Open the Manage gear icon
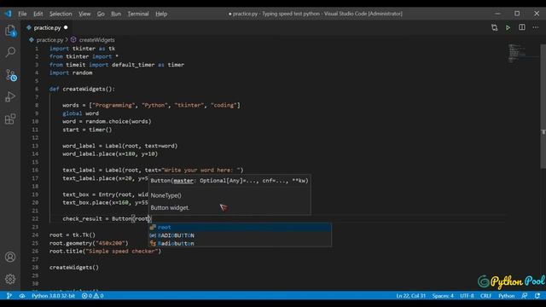546x307 pixels. coord(10,279)
